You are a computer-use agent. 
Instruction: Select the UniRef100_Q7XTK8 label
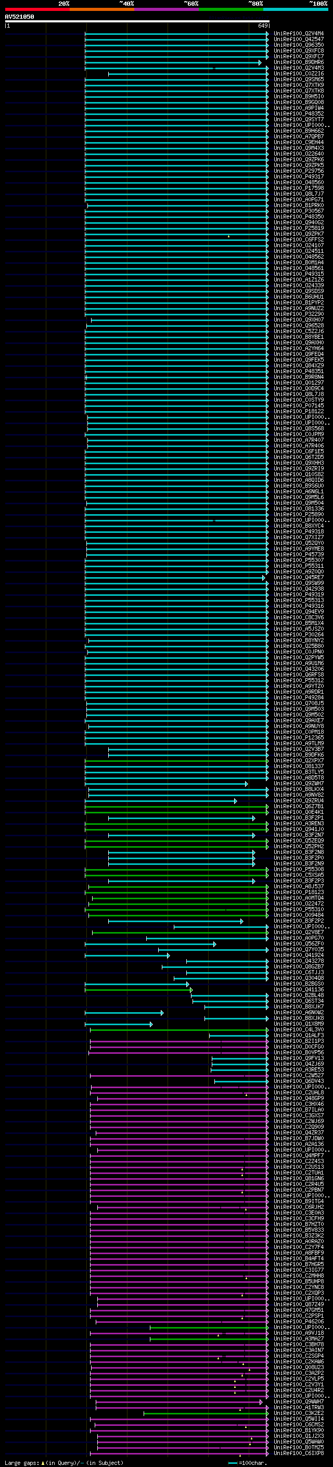coord(299,91)
